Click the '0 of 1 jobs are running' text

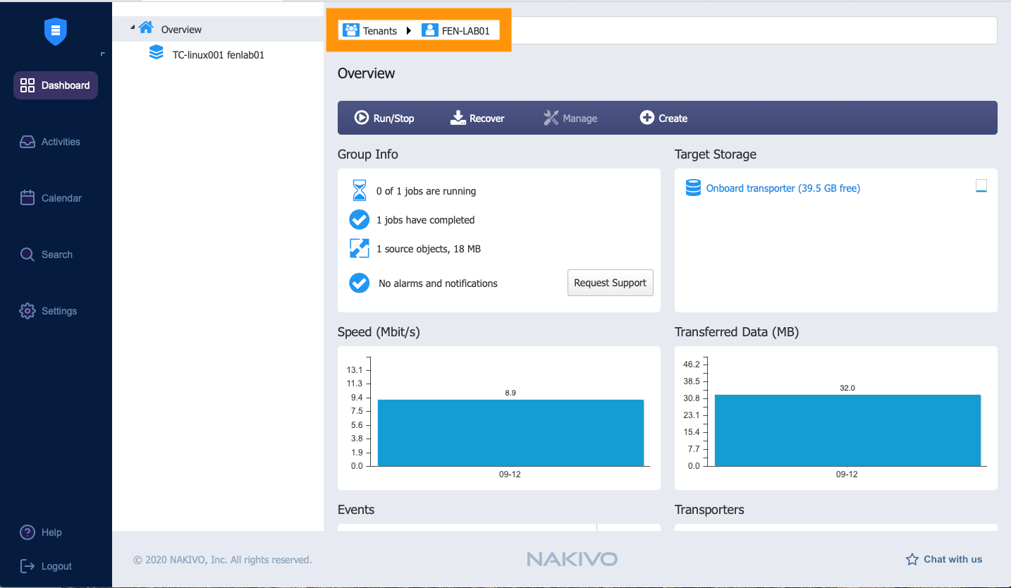pos(426,191)
